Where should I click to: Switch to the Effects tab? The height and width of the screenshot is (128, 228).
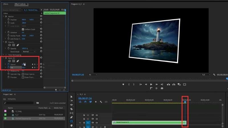6,4
